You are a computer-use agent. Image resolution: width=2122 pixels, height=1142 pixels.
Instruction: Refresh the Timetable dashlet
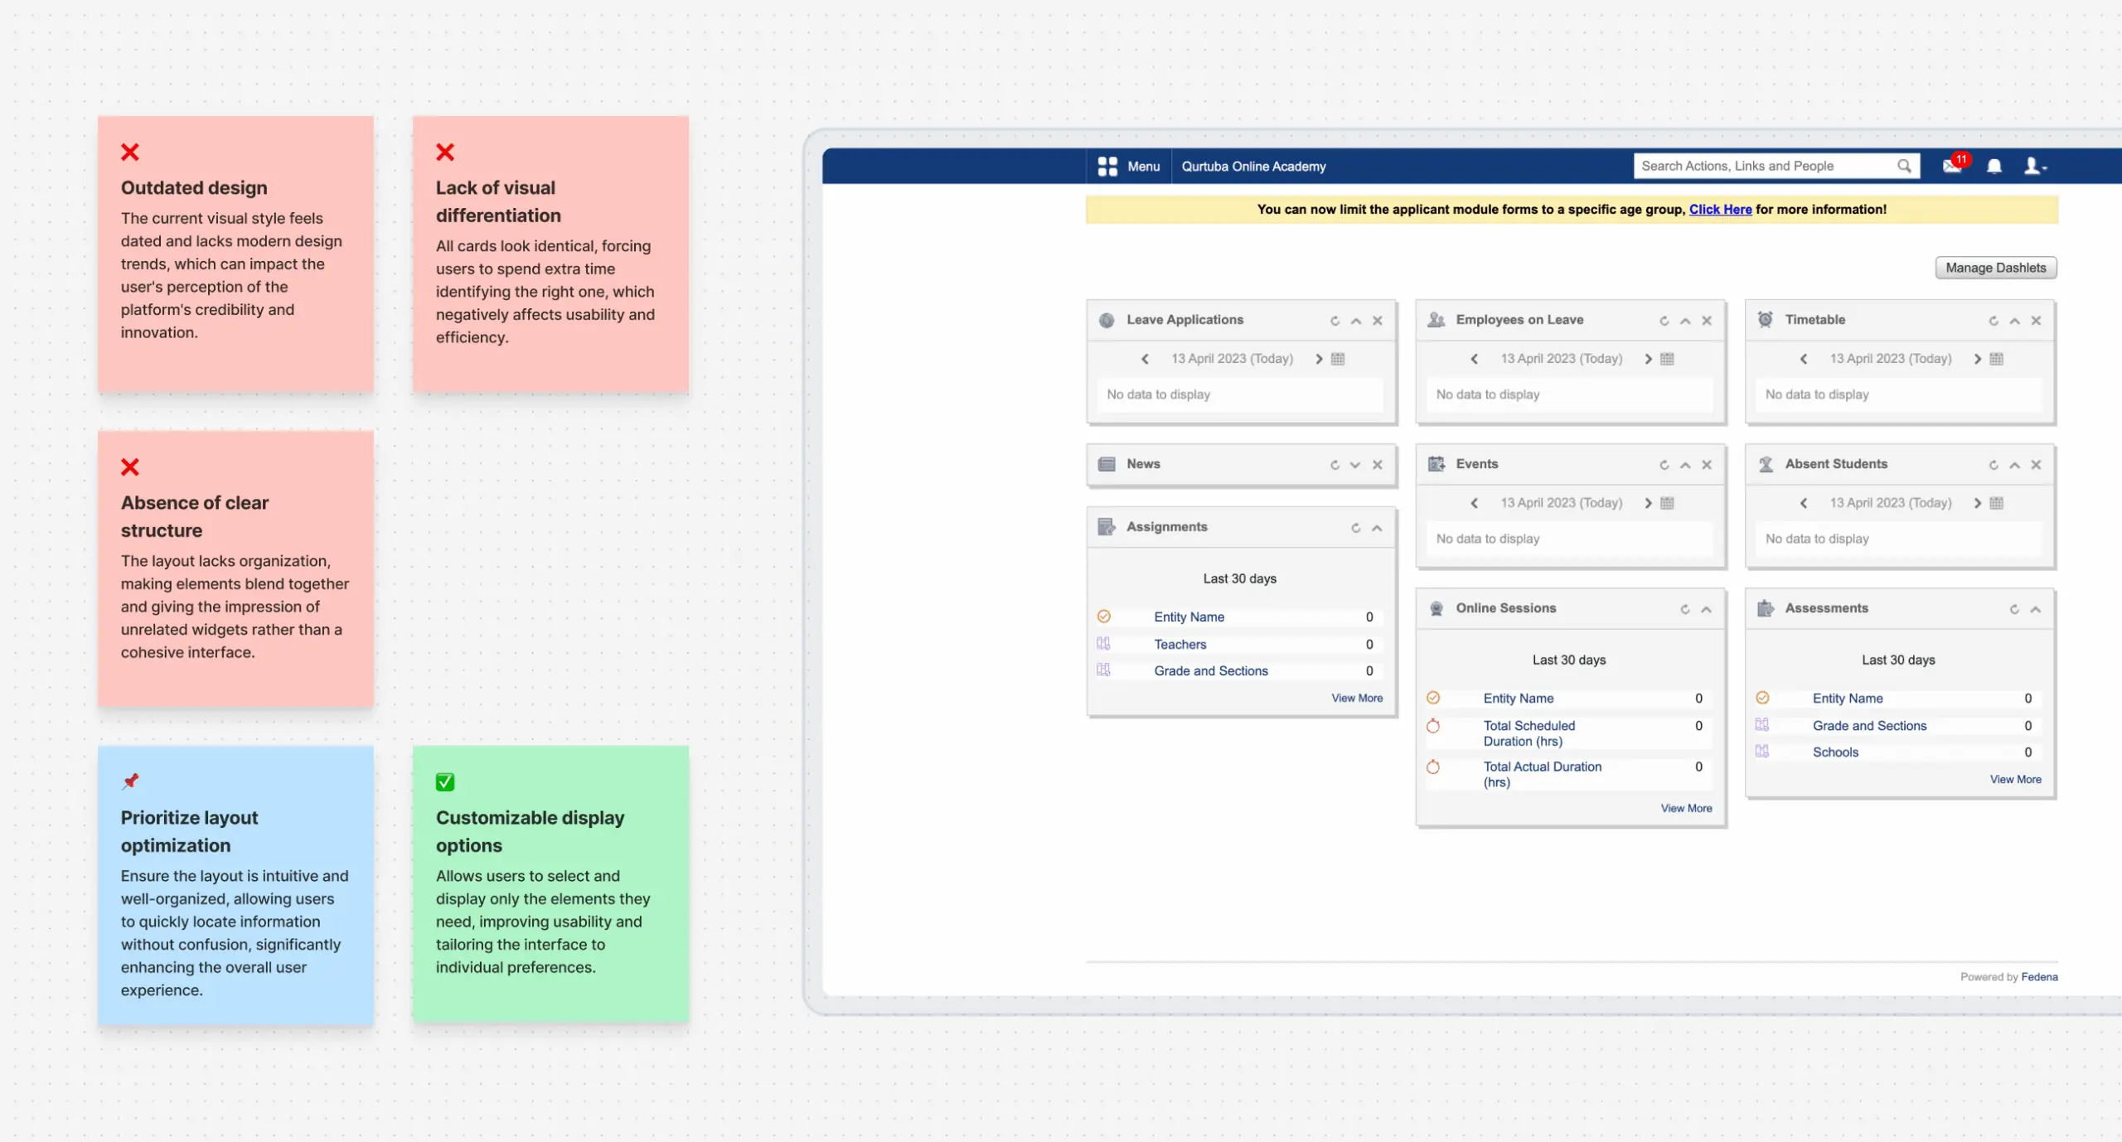pyautogui.click(x=1993, y=320)
